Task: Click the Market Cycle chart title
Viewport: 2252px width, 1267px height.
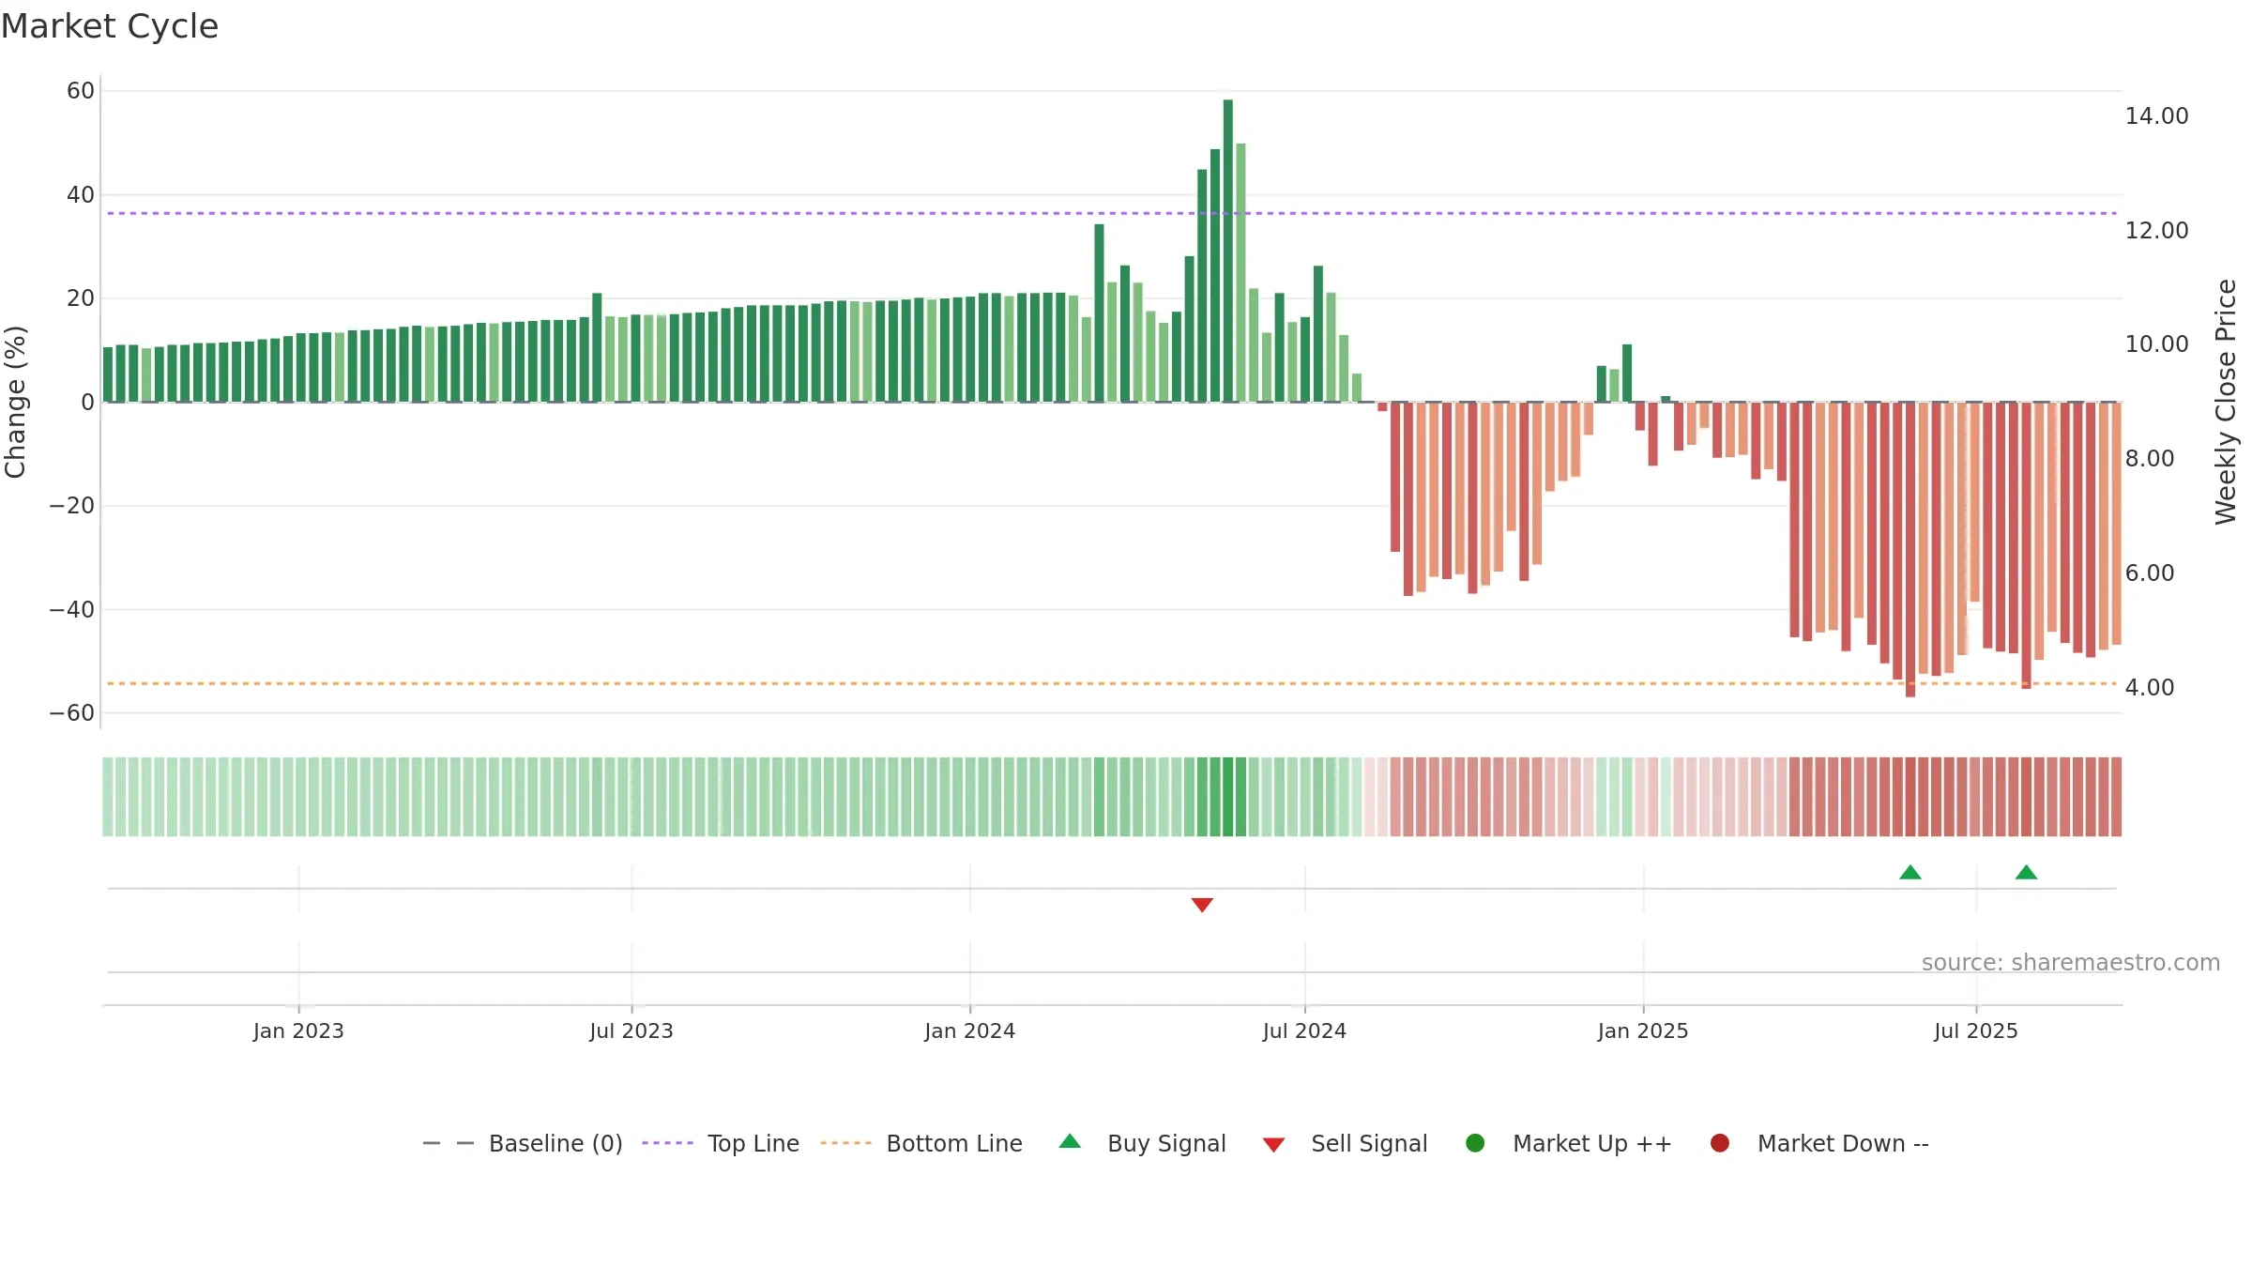Action: pyautogui.click(x=110, y=26)
